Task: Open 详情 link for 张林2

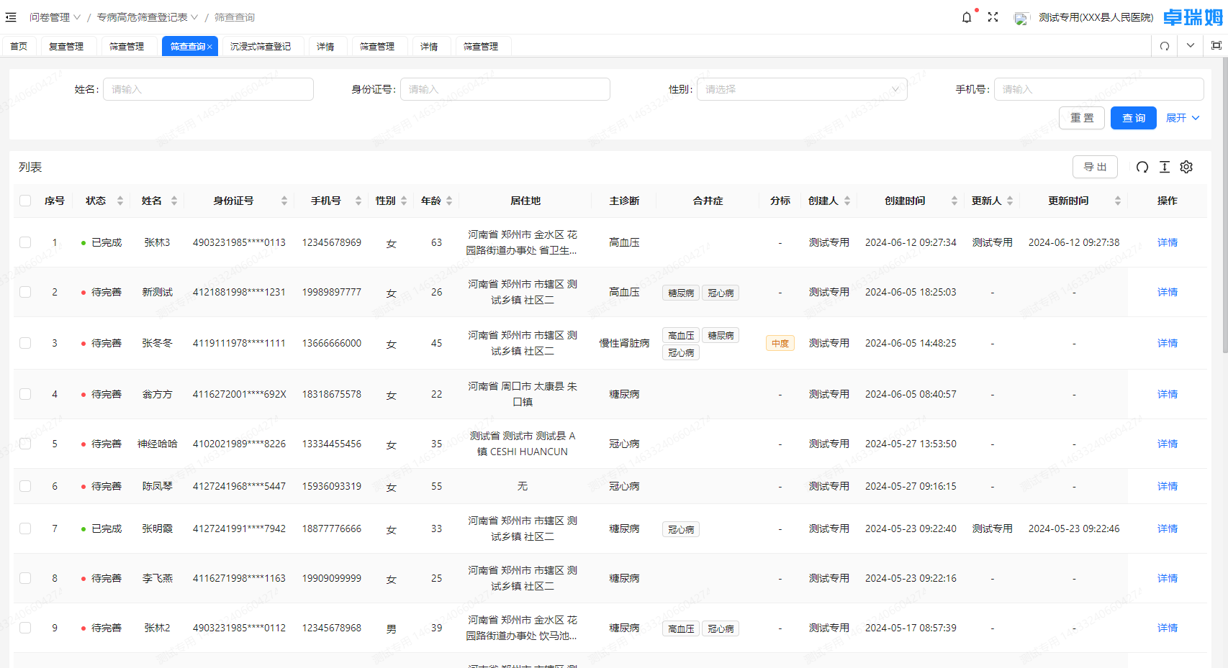Action: point(1167,628)
